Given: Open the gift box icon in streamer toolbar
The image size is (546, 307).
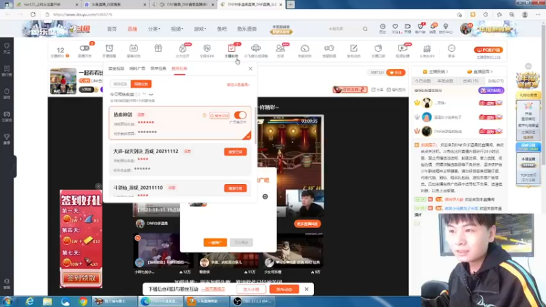Looking at the screenshot, I should tap(158, 48).
